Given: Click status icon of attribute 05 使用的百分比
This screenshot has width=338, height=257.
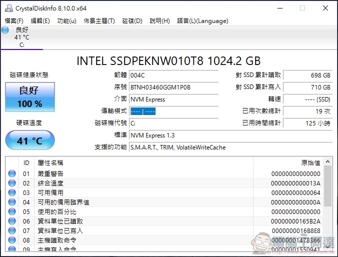Looking at the screenshot, I should click(x=12, y=211).
